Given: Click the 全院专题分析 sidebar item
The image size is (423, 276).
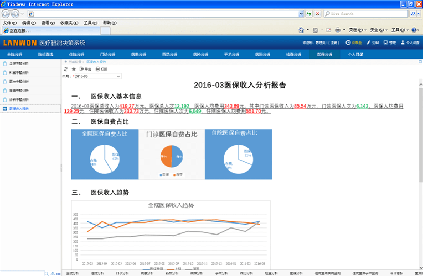Looking at the screenshot, I should pos(30,63).
